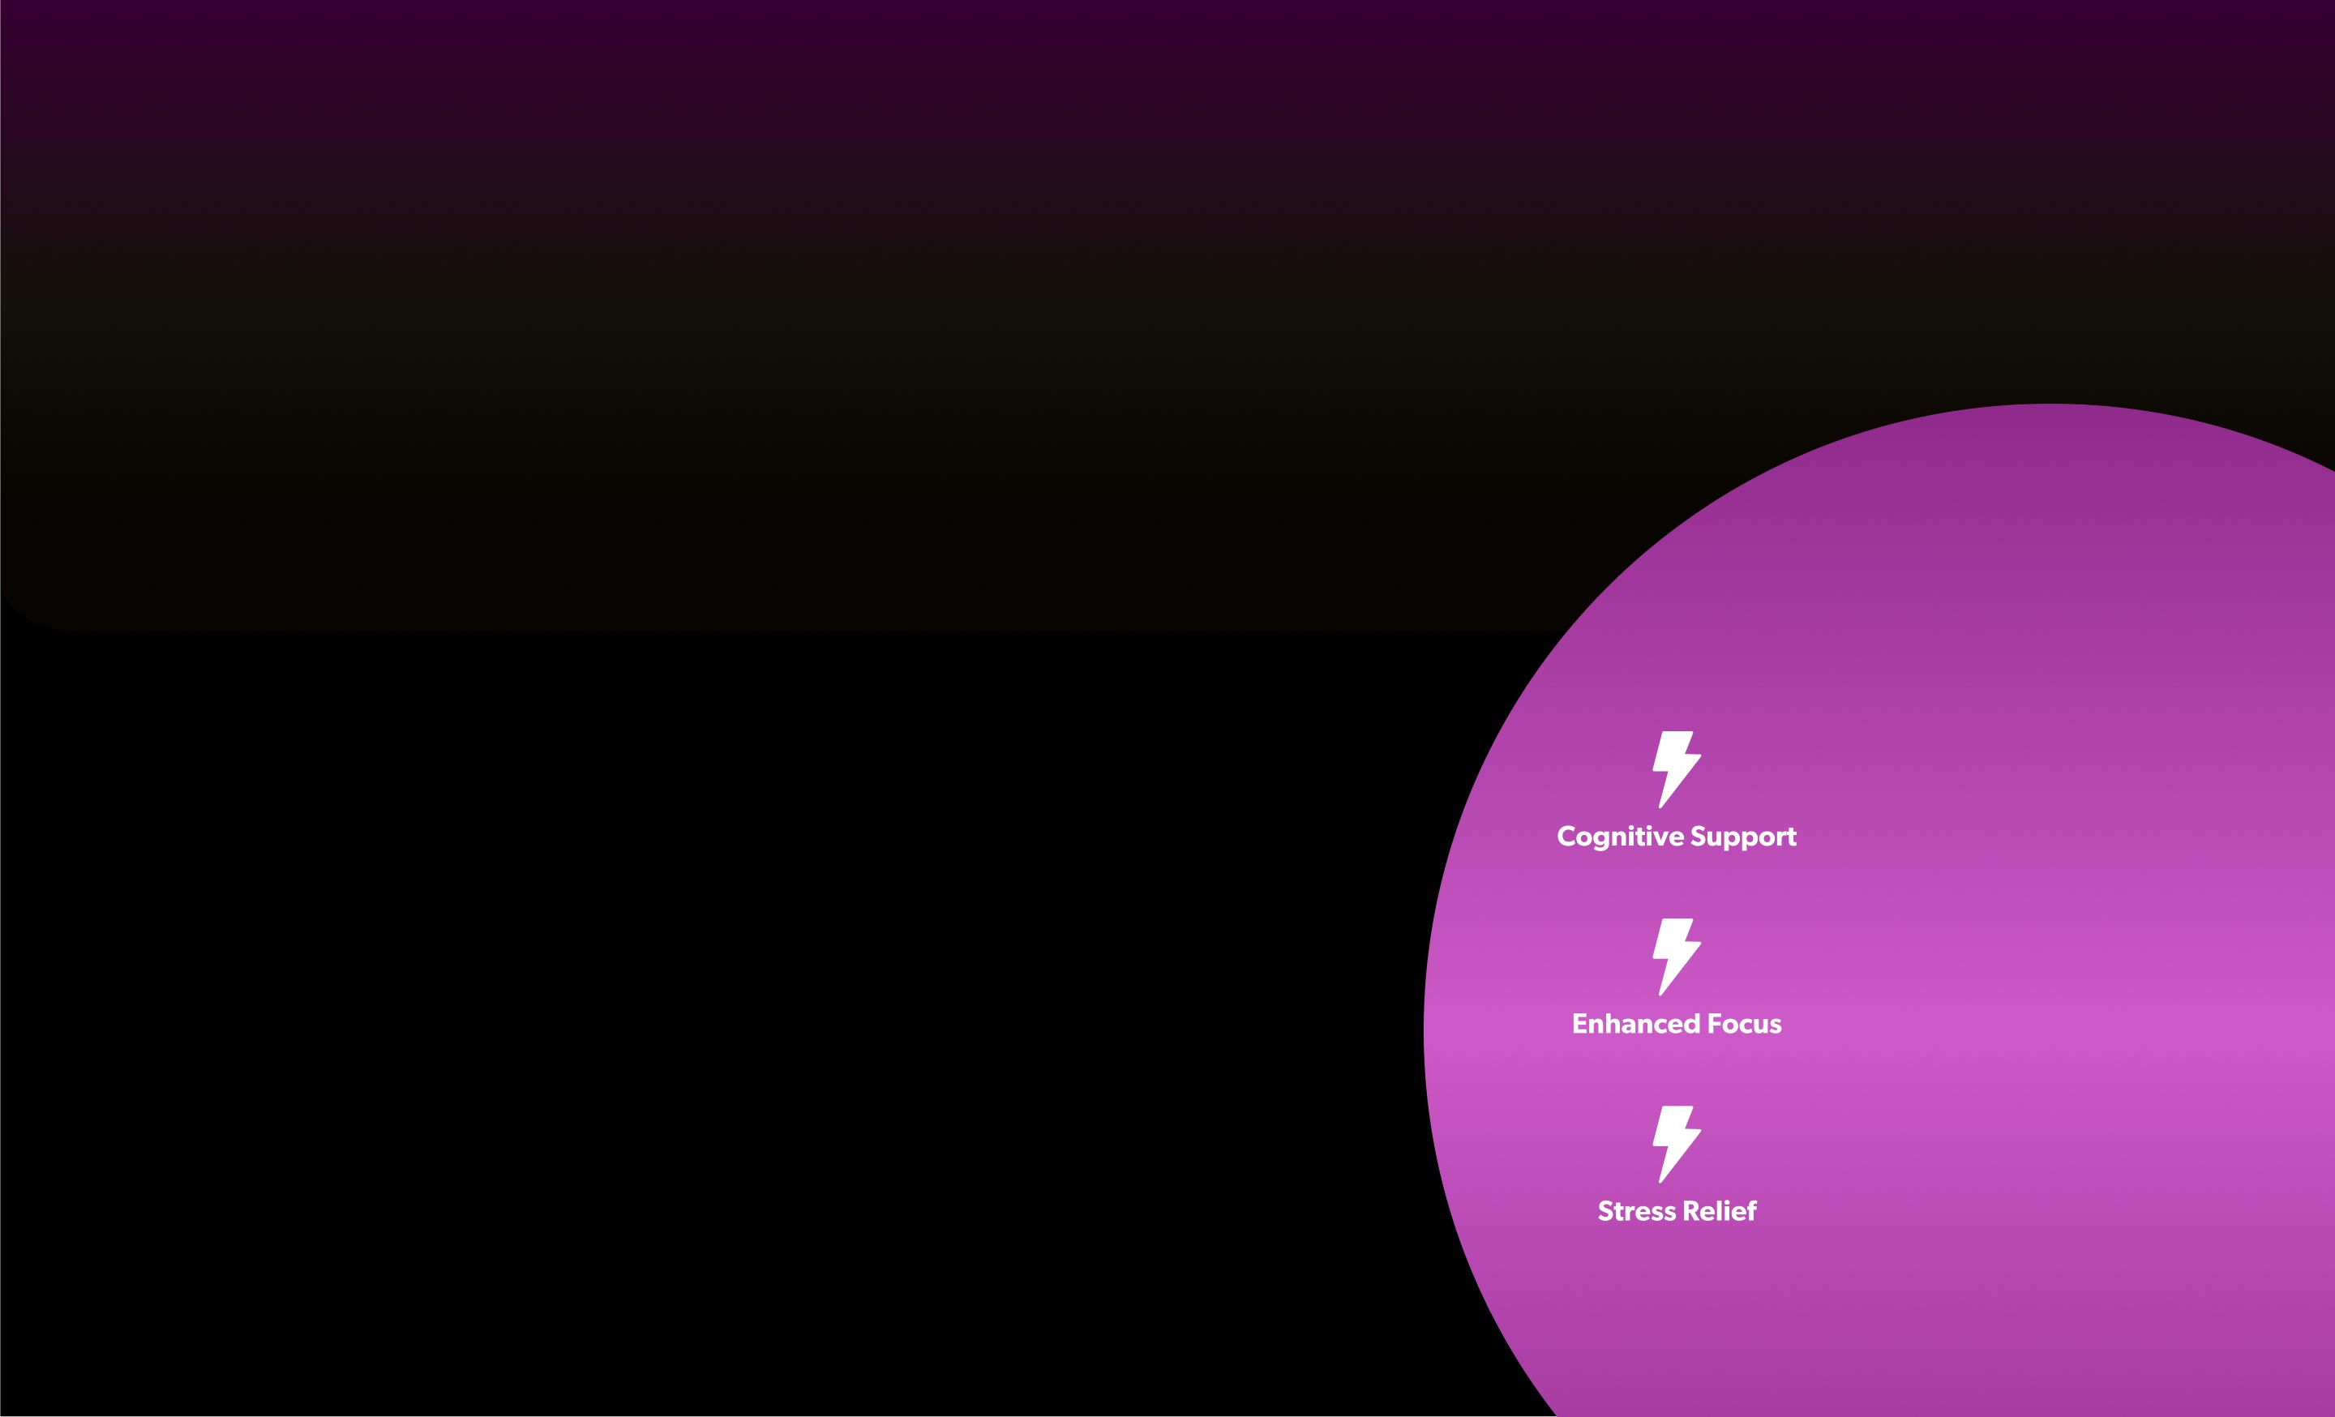Click the lightning bolt above Enhanced Focus
Screen dimensions: 2335x1417
click(1675, 956)
